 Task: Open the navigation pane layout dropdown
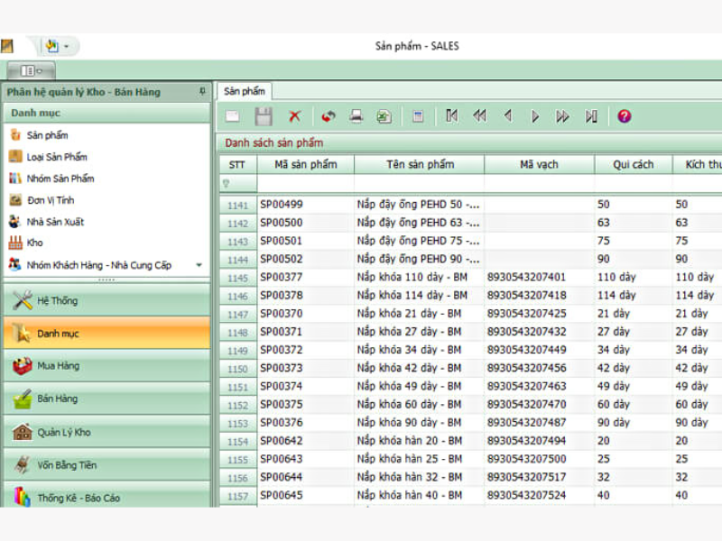point(31,70)
